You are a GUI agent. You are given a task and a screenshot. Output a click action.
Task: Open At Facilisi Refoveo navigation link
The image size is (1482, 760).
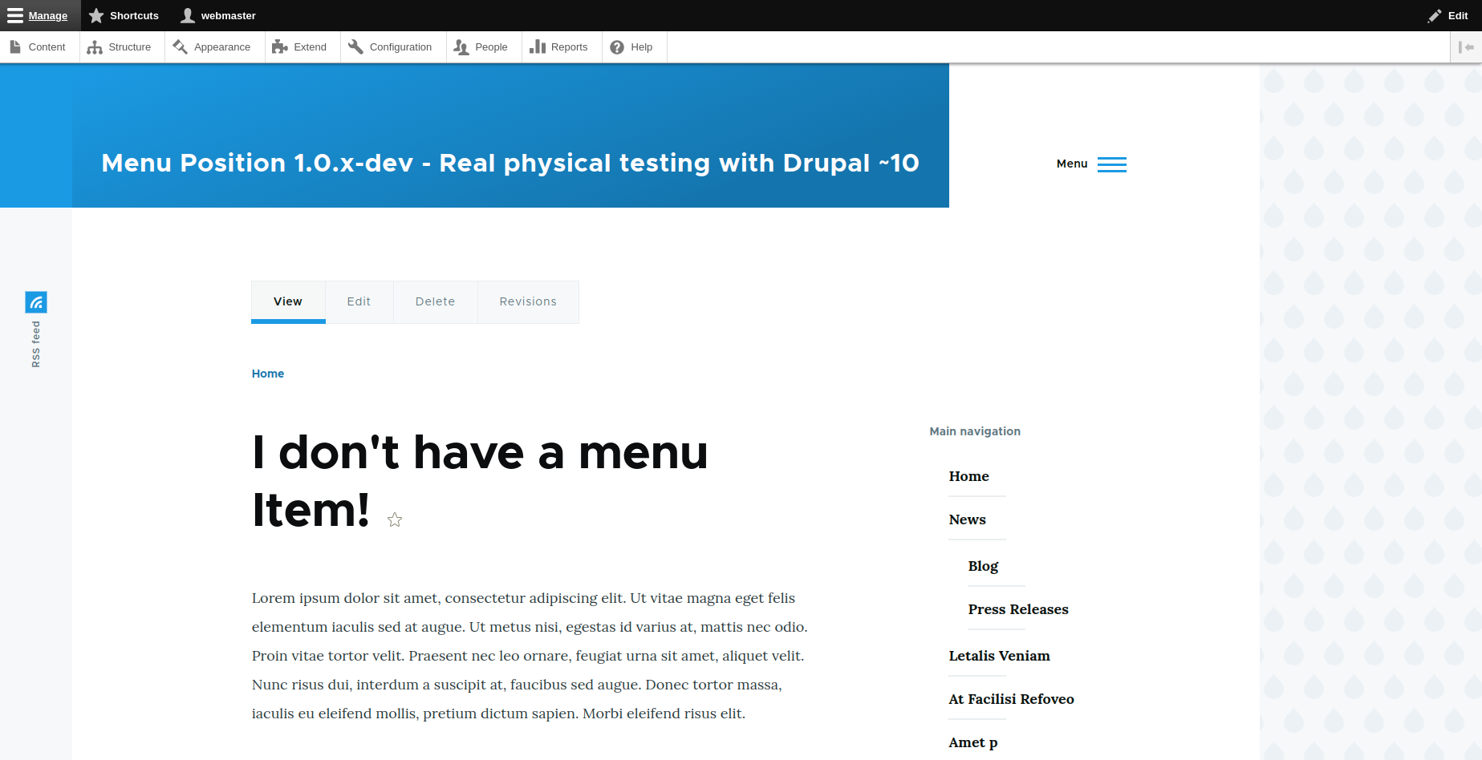(x=1011, y=699)
